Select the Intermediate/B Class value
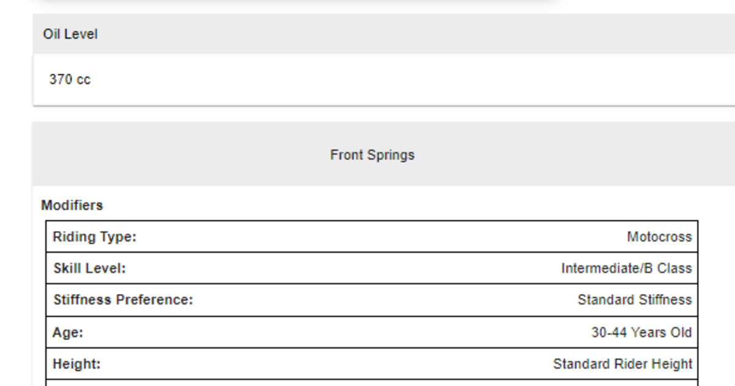 [626, 268]
